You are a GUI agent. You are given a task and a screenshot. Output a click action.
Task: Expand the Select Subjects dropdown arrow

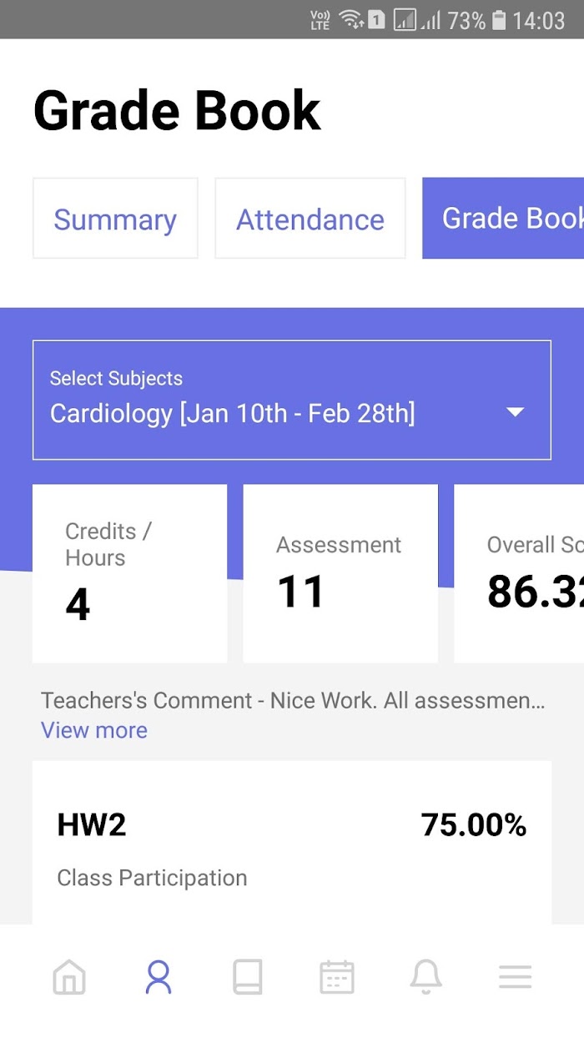pos(516,412)
